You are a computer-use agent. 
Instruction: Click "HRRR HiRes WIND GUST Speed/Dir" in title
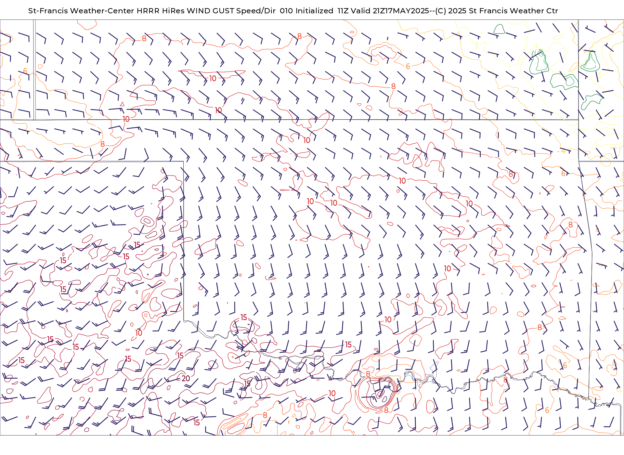click(206, 11)
